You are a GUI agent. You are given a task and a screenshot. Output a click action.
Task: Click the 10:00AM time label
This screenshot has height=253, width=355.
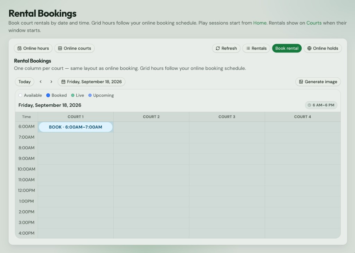(26, 169)
